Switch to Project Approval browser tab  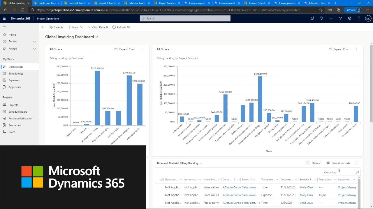(x=166, y=3)
